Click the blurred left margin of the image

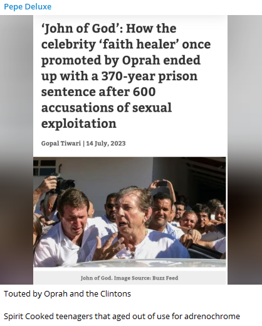16,150
